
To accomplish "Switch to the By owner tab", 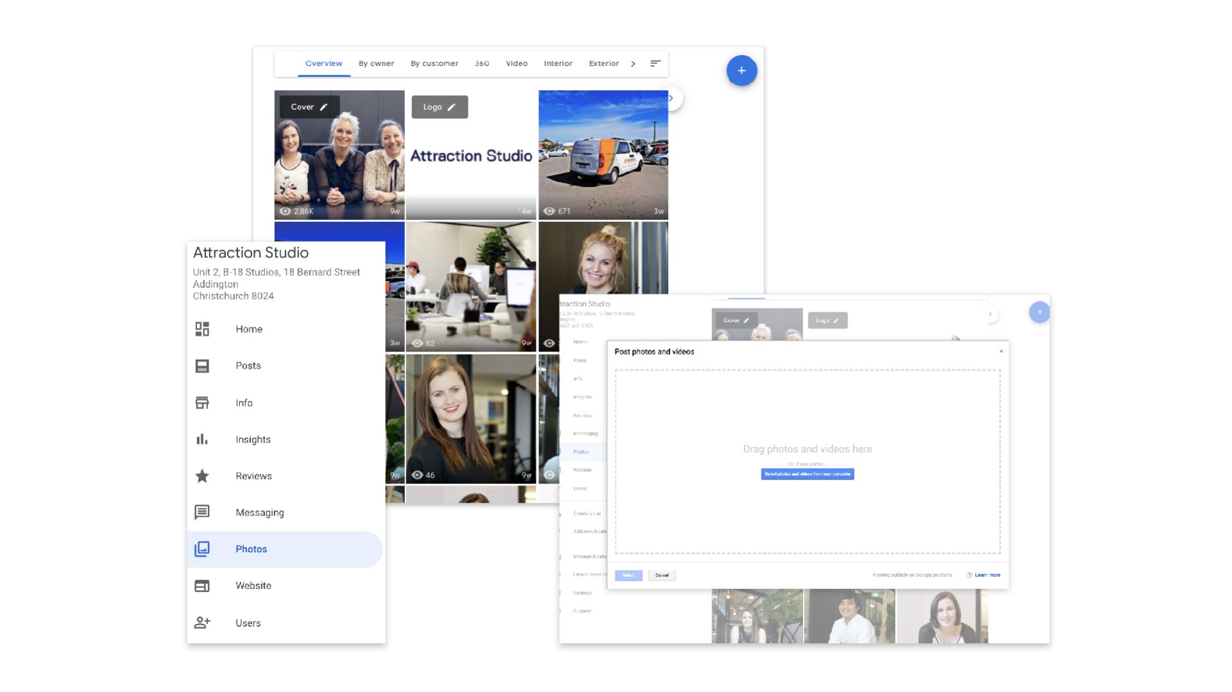I will (376, 63).
